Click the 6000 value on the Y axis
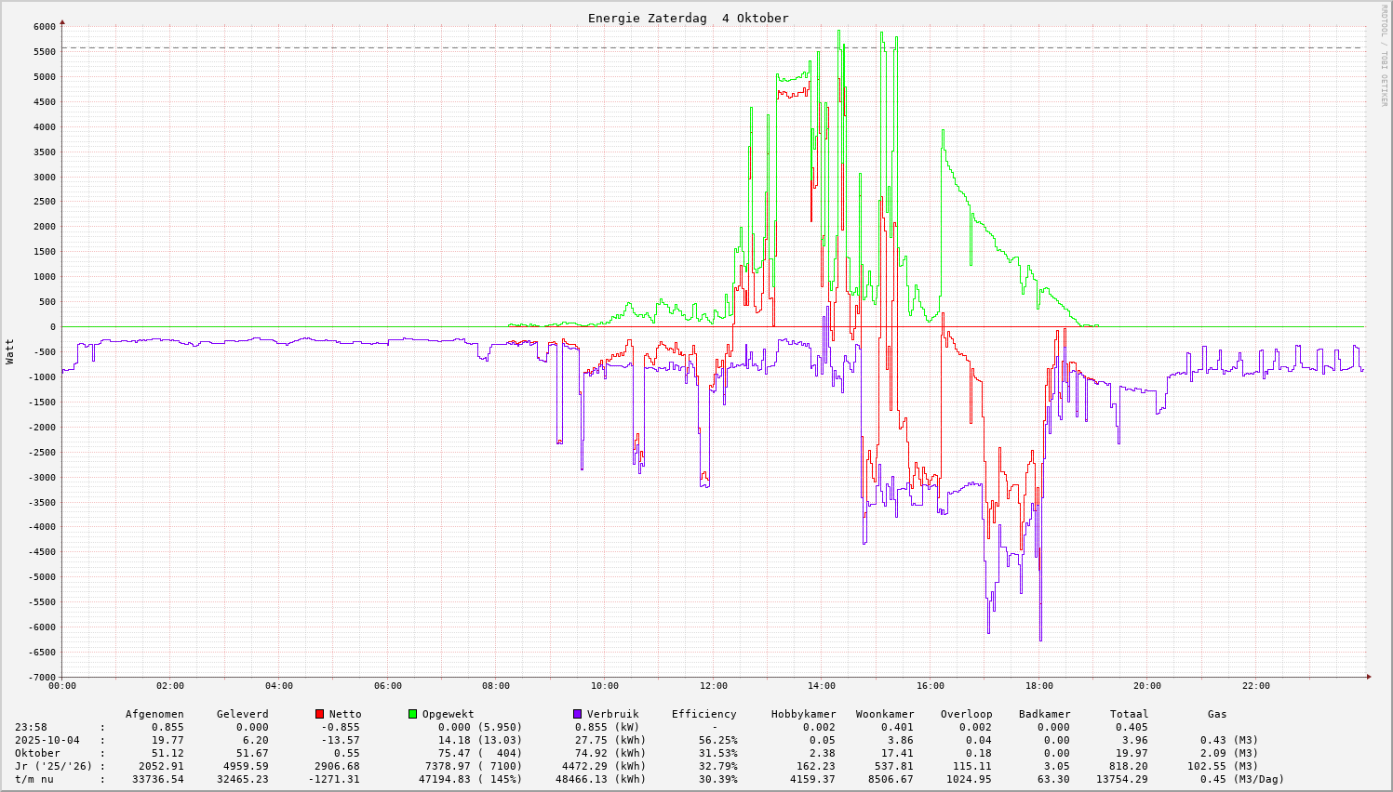The width and height of the screenshot is (1393, 792). (45, 27)
